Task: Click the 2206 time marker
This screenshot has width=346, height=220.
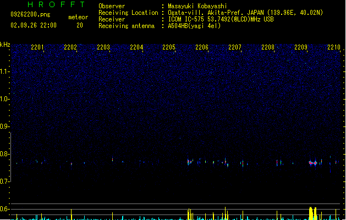Action: [202, 47]
